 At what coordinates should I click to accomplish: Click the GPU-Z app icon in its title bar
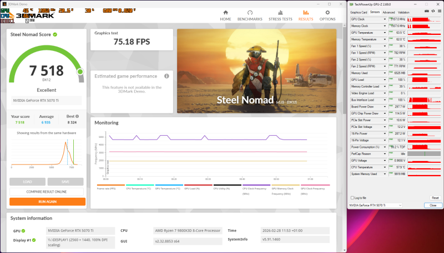tap(351, 4)
